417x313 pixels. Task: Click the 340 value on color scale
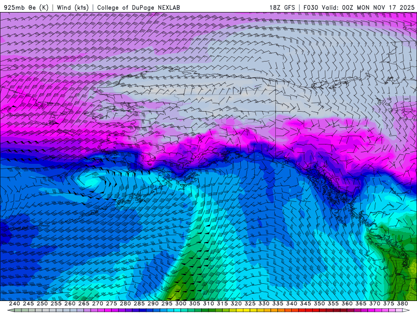pyautogui.click(x=291, y=304)
